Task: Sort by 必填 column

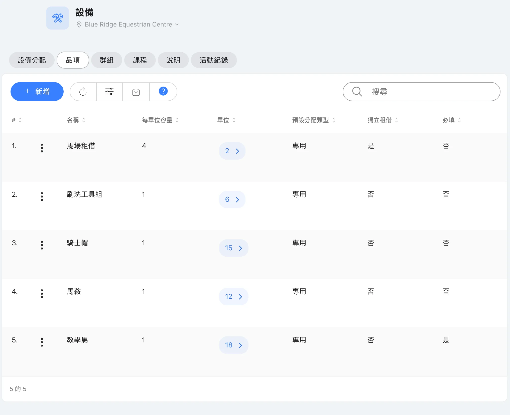Action: pos(452,120)
